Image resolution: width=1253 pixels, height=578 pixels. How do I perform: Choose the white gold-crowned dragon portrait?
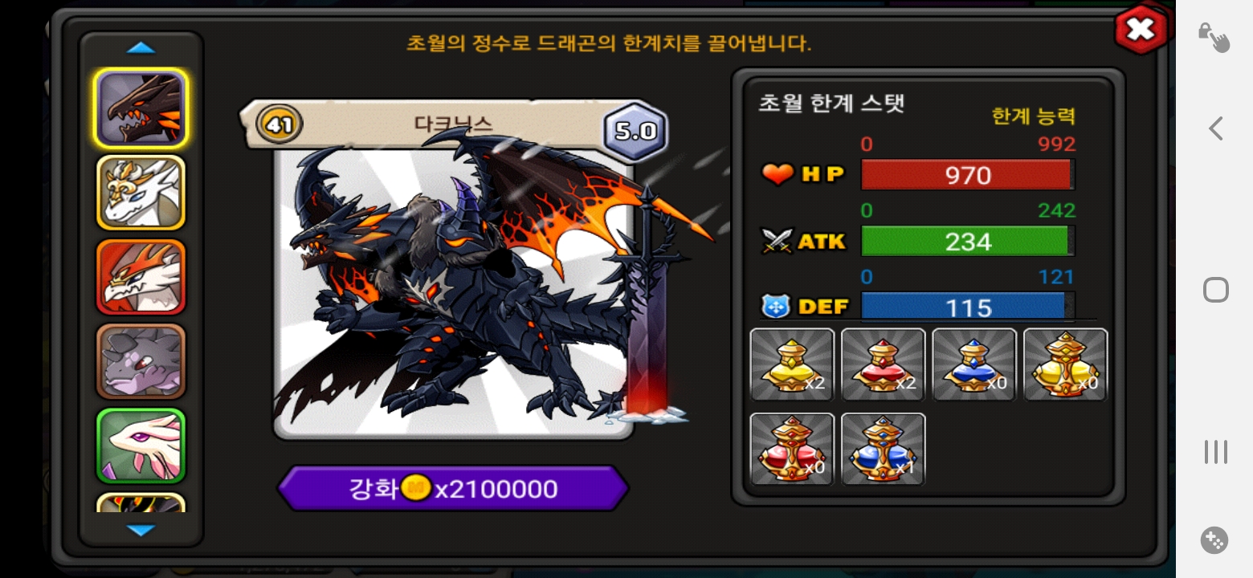click(x=141, y=193)
